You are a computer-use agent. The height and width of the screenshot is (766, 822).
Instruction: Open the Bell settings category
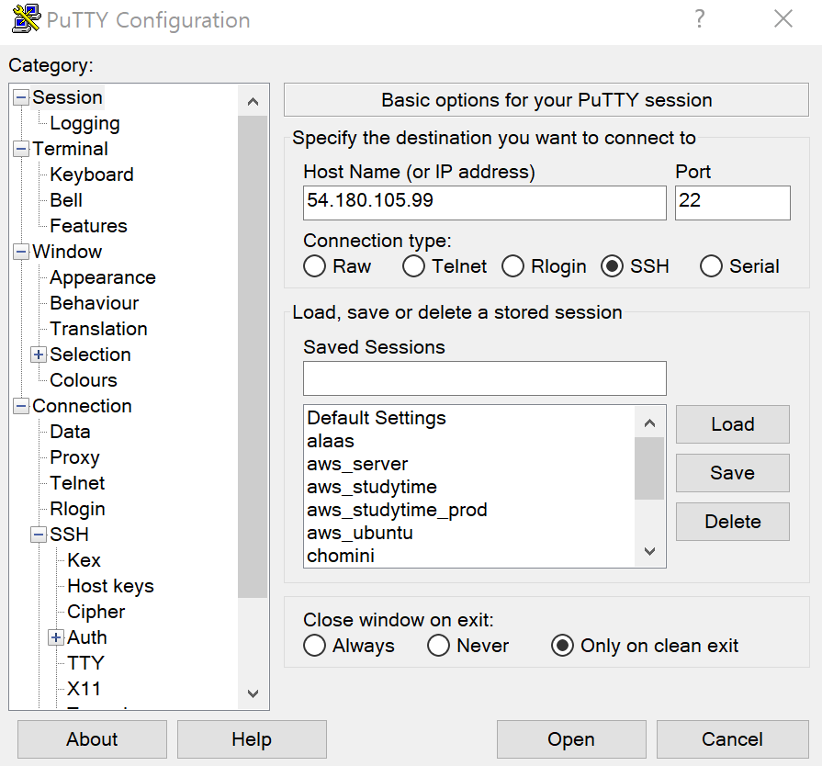point(66,200)
